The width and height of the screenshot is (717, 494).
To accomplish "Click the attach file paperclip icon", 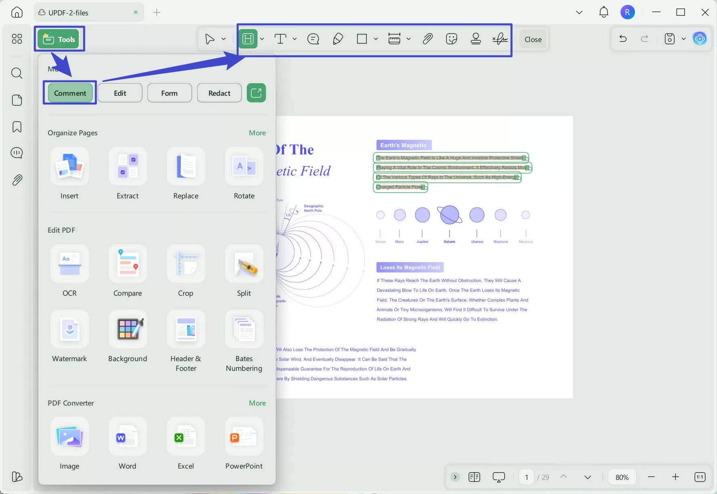I will (427, 39).
